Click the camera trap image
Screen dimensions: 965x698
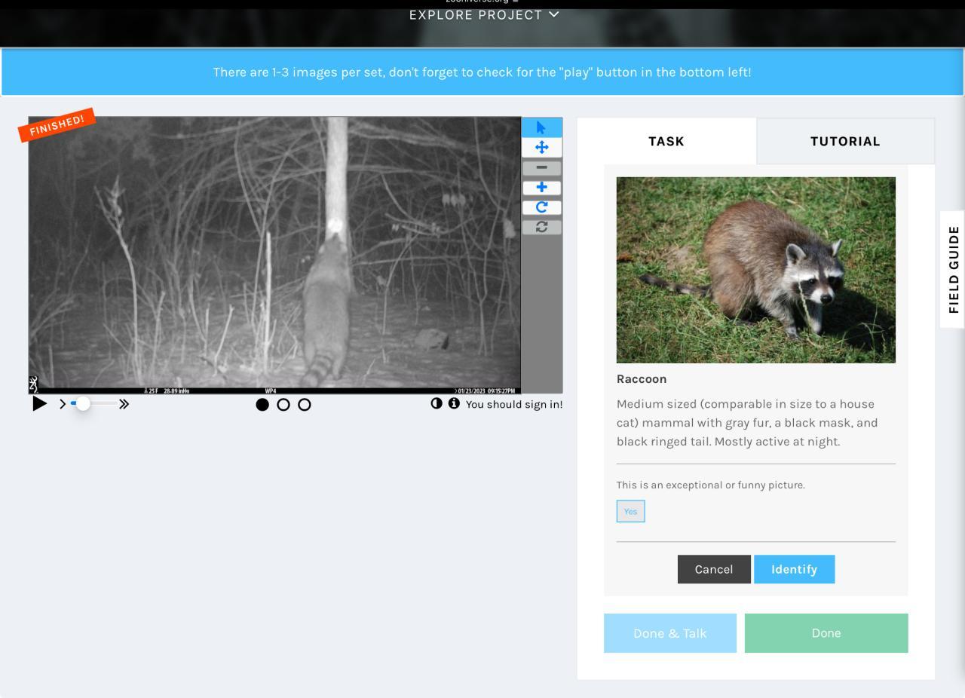click(x=274, y=255)
